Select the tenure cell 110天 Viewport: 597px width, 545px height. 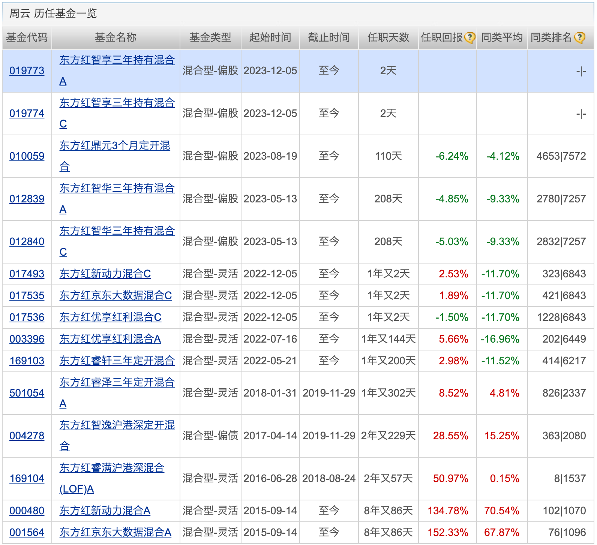[388, 156]
